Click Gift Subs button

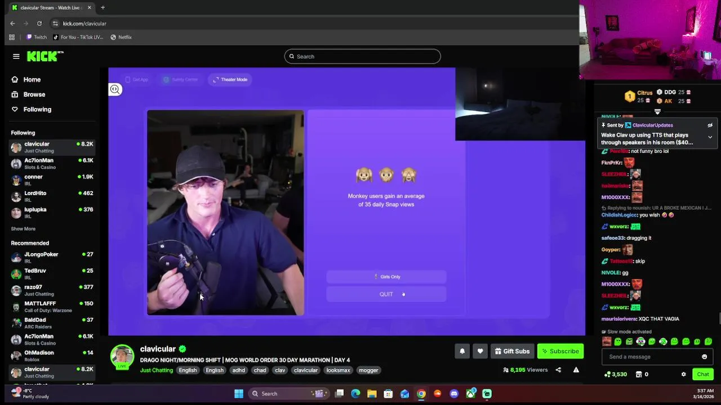tap(512, 352)
